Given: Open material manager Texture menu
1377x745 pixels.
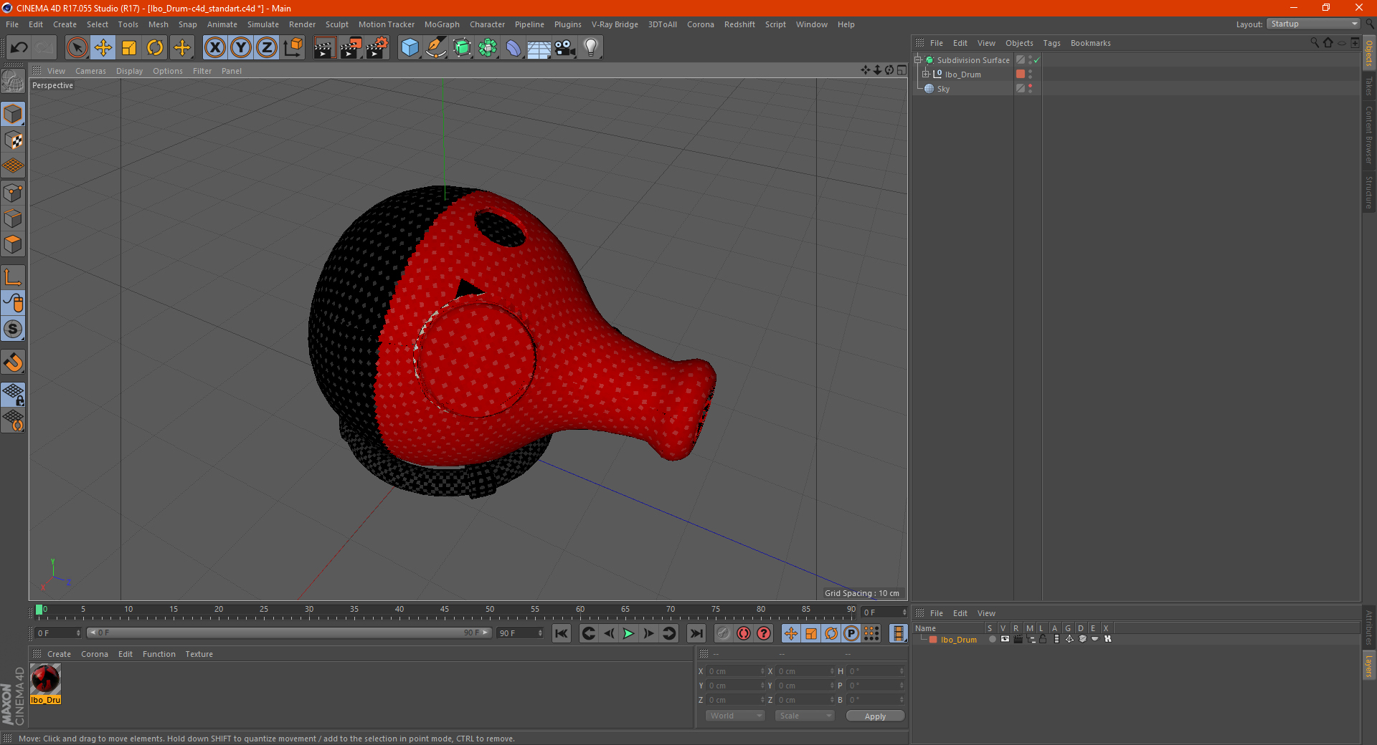Looking at the screenshot, I should (199, 654).
